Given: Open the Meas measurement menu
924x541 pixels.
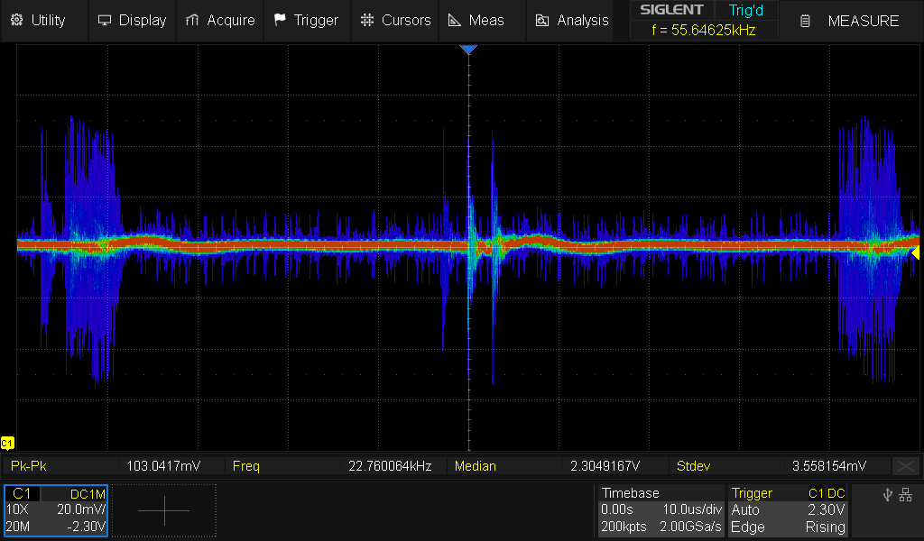Looking at the screenshot, I should (x=477, y=20).
